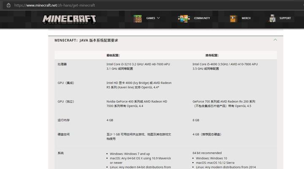Viewport: 304px width, 169px height.
Task: Select the 'GPU（独立）' row label
Action: coord(66,101)
